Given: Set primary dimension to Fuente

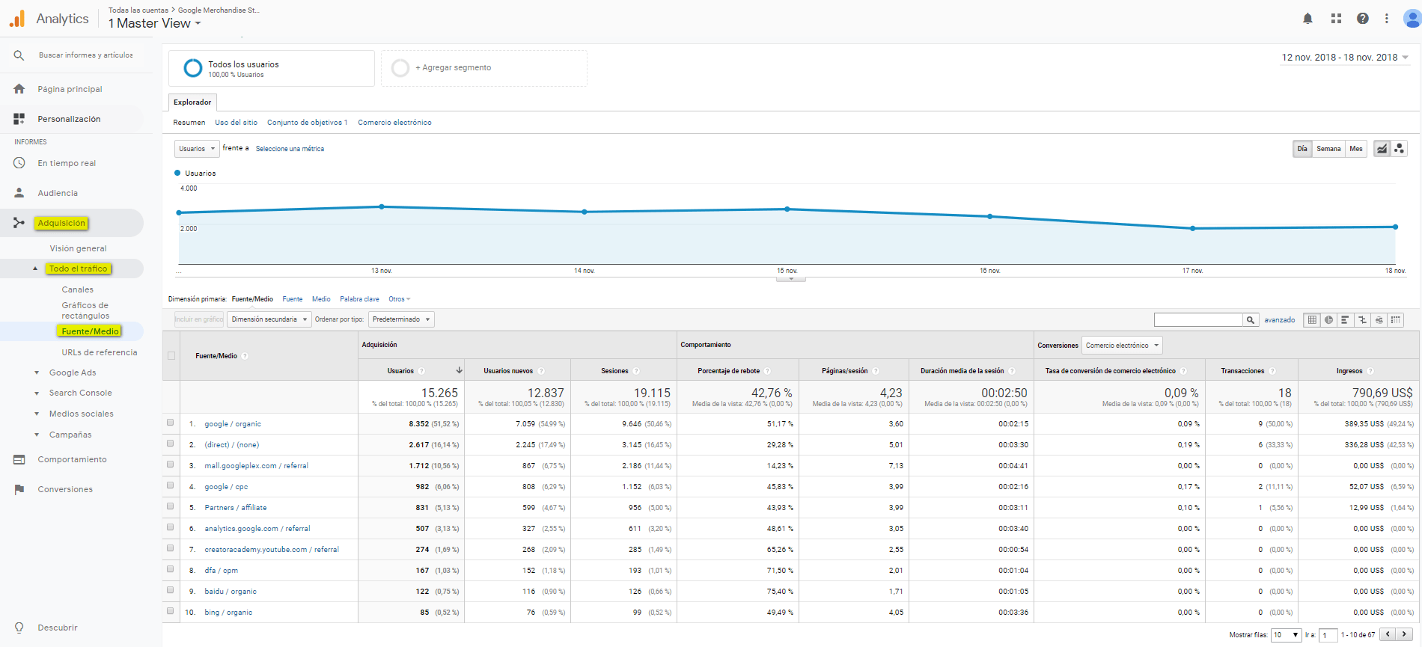Looking at the screenshot, I should [x=293, y=299].
